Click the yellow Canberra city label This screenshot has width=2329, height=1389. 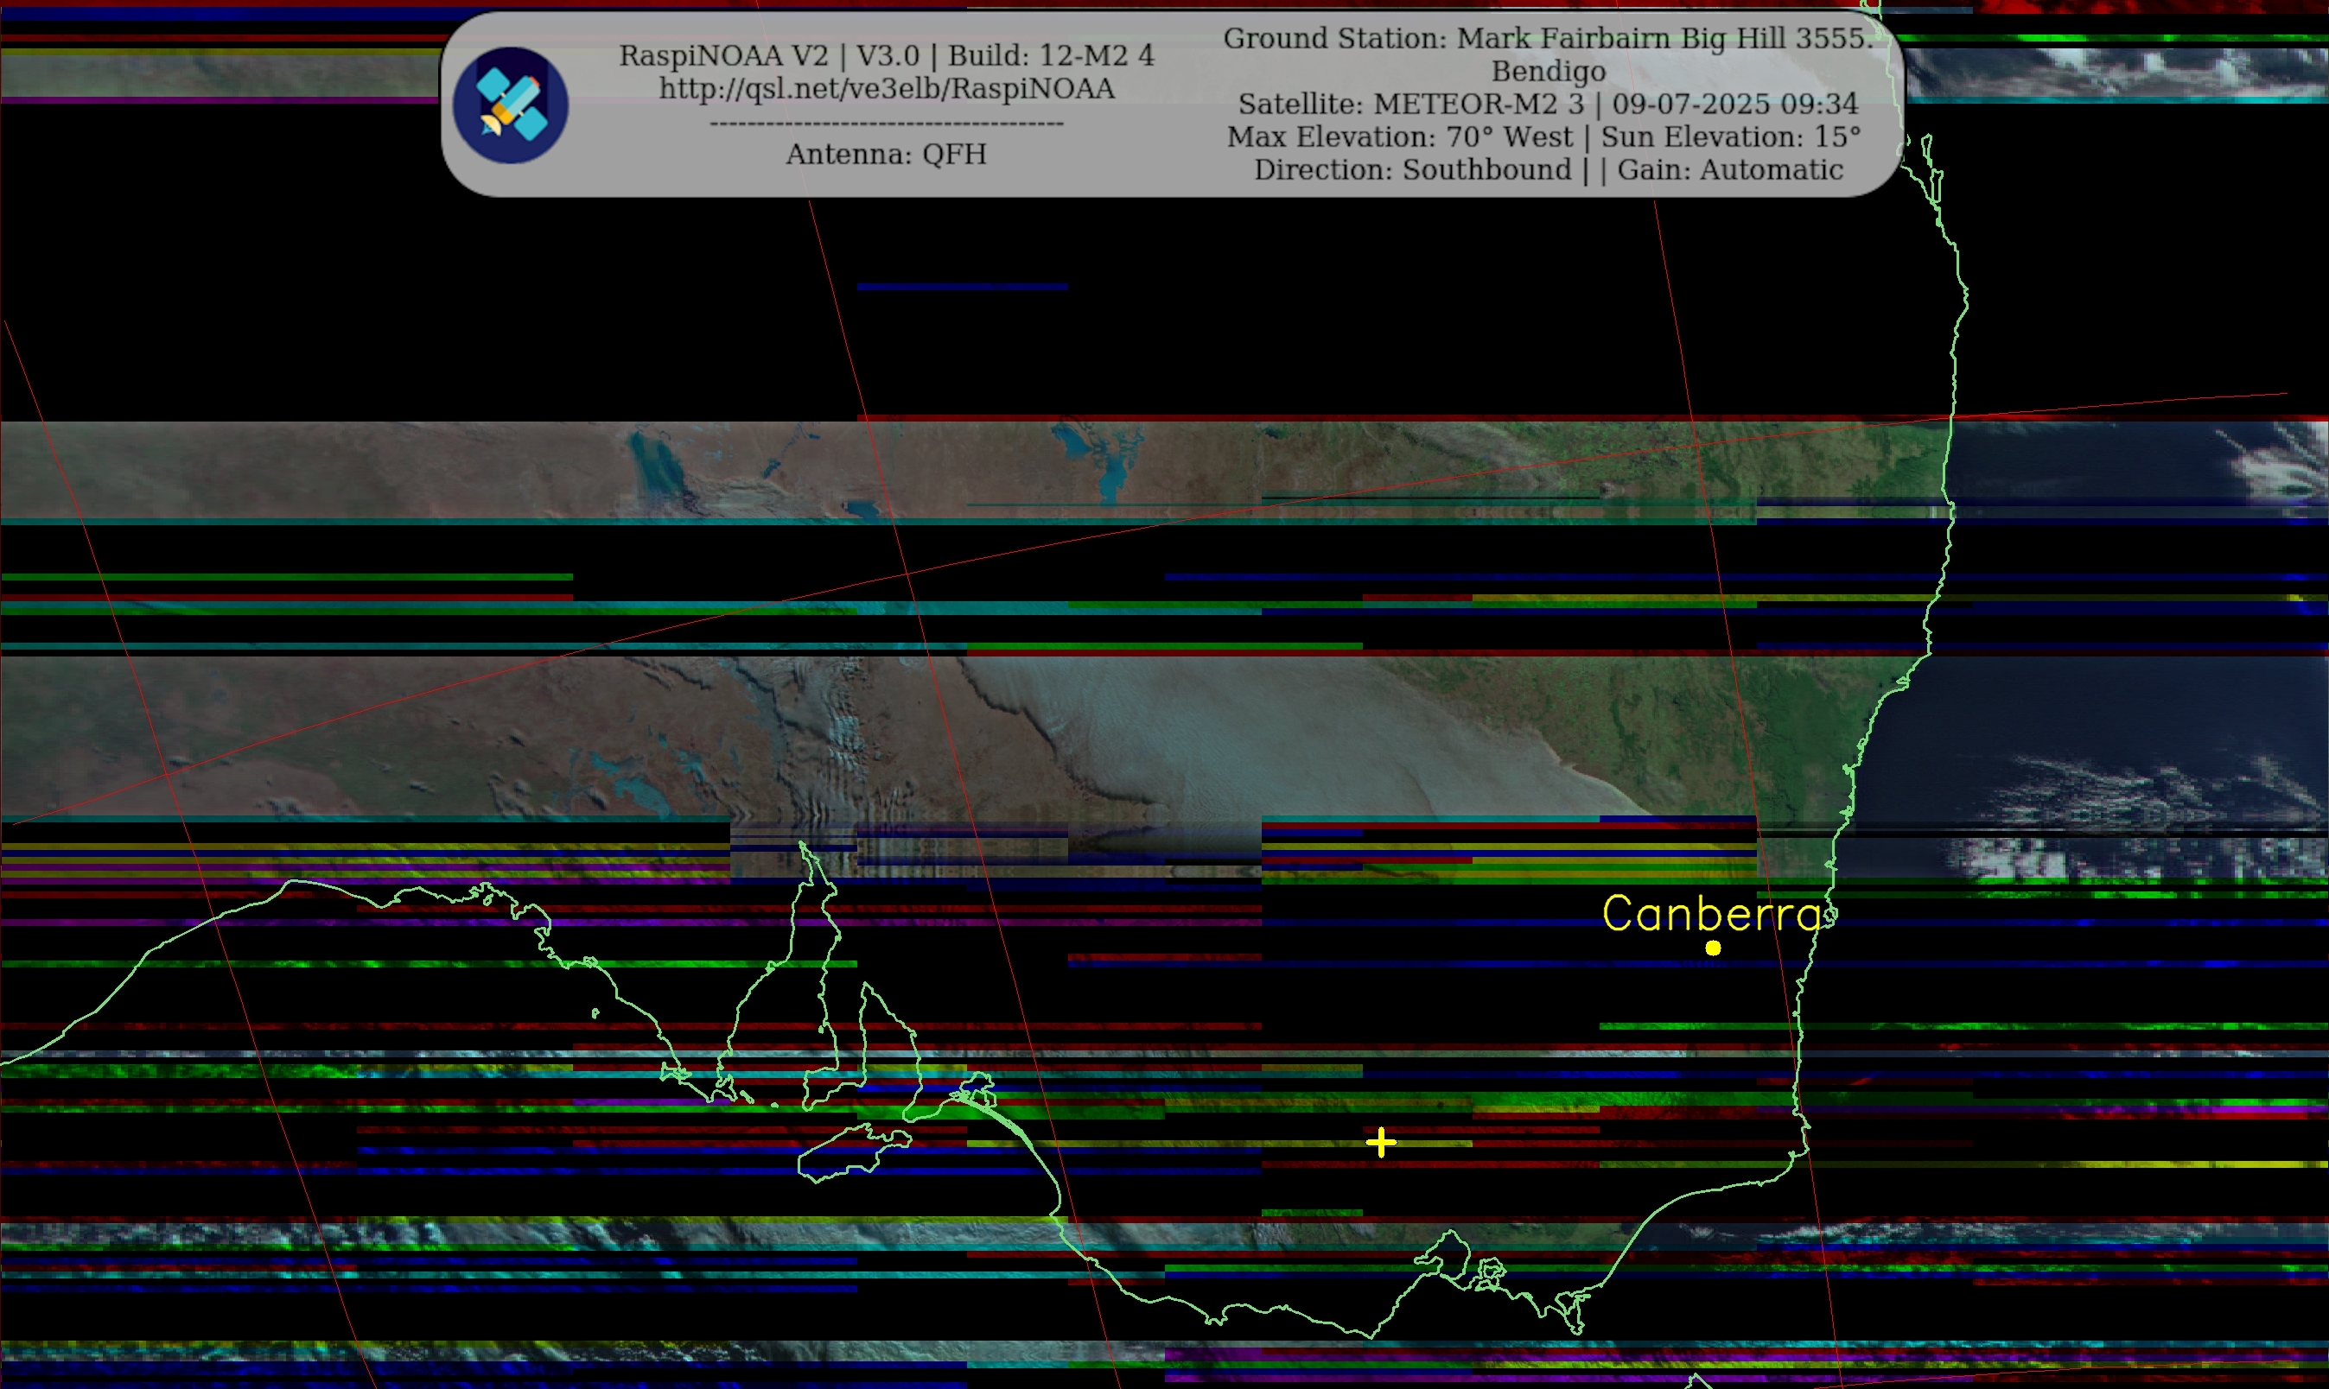click(x=1713, y=914)
